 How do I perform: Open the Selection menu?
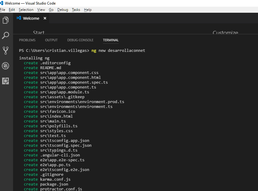tap(26, 9)
